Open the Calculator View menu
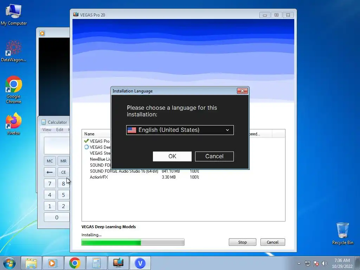The height and width of the screenshot is (270, 360). pyautogui.click(x=47, y=129)
